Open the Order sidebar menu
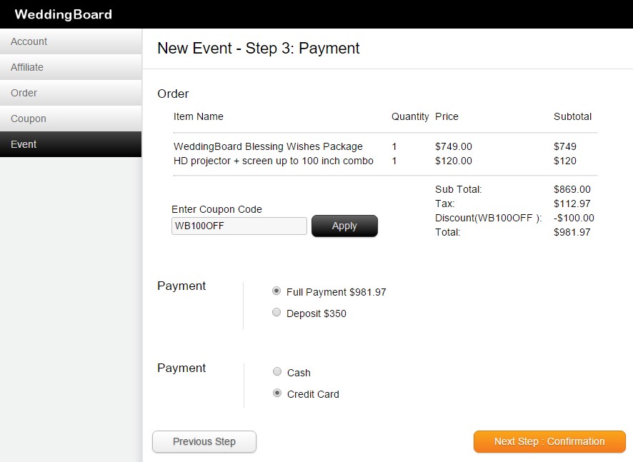633x462 pixels. (71, 93)
